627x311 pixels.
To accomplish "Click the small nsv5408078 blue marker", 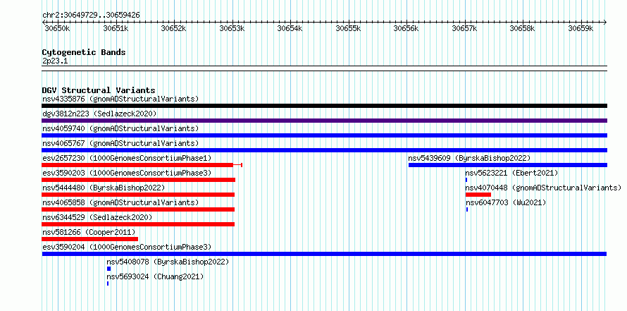I will tap(108, 269).
